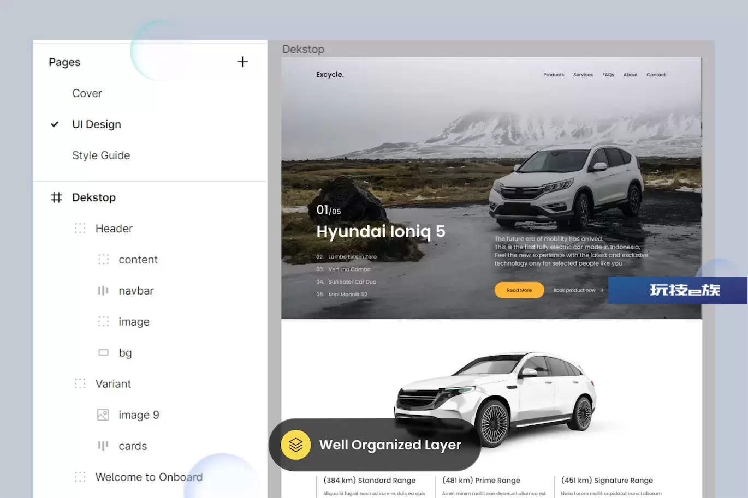748x498 pixels.
Task: Select Vertuna Combo list item
Action: [349, 269]
